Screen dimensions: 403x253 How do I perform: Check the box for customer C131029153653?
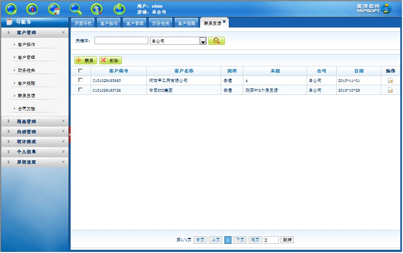80,80
